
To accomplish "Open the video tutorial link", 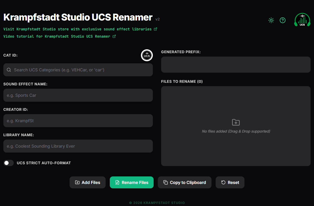I will [57, 36].
